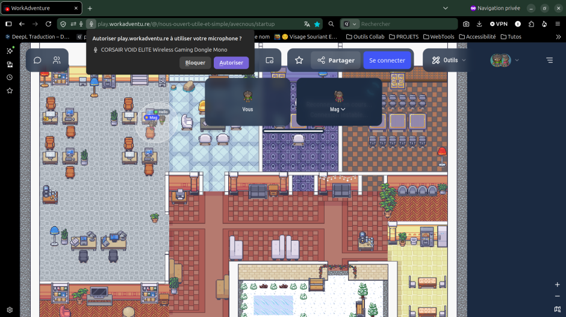The width and height of the screenshot is (566, 317).
Task: Click Bloquer in microphone permission prompt
Action: tap(195, 63)
